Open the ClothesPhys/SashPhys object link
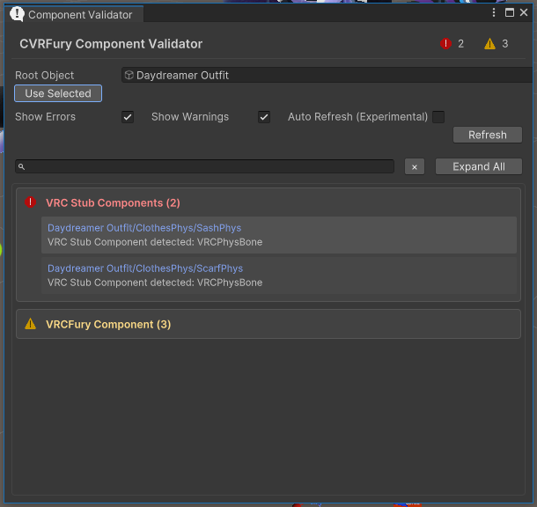 point(144,228)
